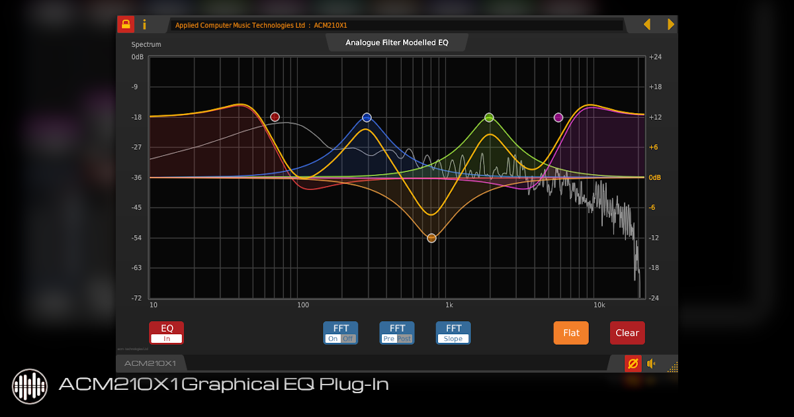
Task: Select the orange cut band node
Action: pos(431,238)
